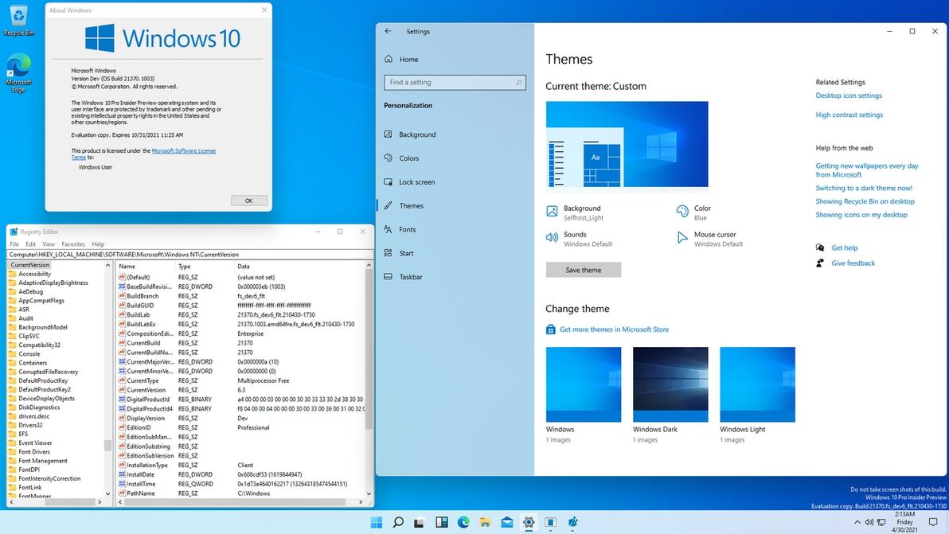949x534 pixels.
Task: Click registry tree scroll-down arrow
Action: 107,494
